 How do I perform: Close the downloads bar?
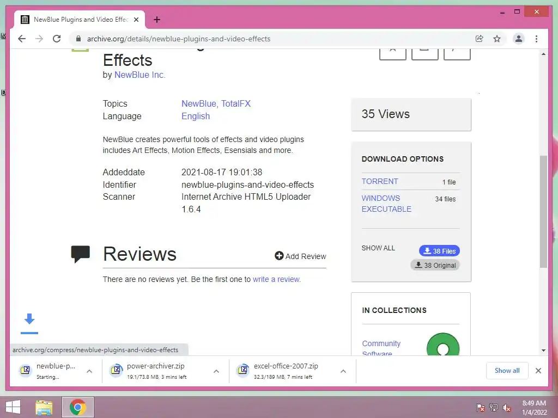[538, 371]
